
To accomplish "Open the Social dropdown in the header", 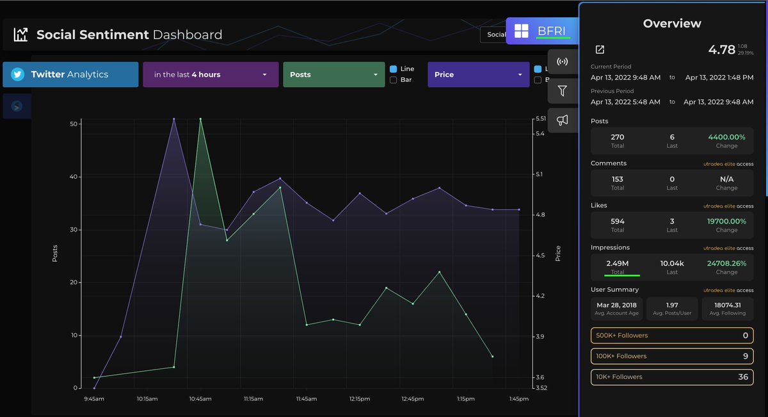I will click(493, 35).
